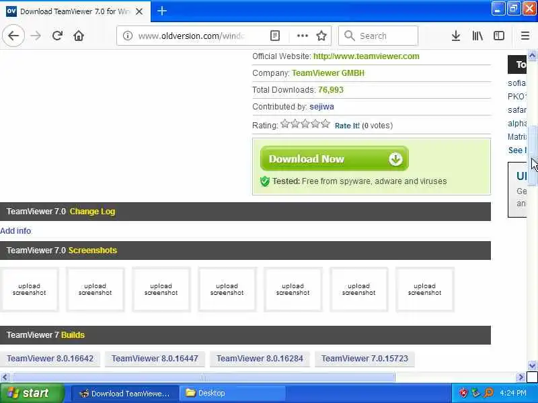
Task: Show site information icon in address bar
Action: click(128, 36)
